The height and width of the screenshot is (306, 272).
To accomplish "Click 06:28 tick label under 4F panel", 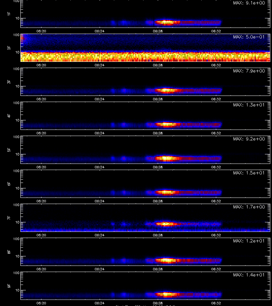I will [x=158, y=133].
